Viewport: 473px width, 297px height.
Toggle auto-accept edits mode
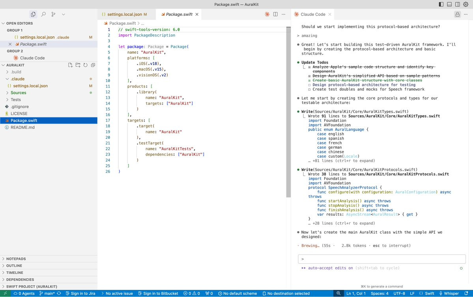(330, 268)
